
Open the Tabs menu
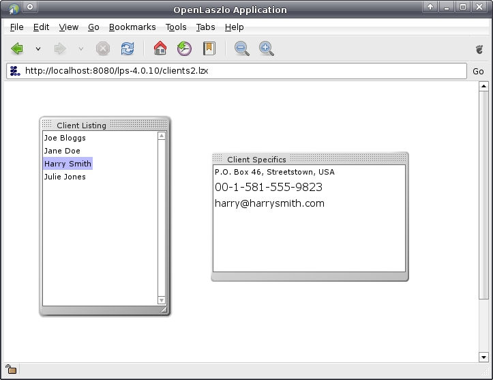point(205,27)
